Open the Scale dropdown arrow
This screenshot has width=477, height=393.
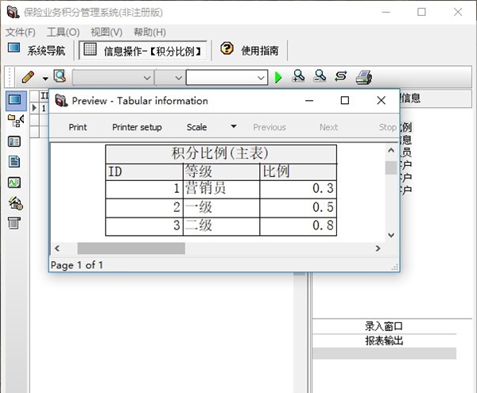234,126
